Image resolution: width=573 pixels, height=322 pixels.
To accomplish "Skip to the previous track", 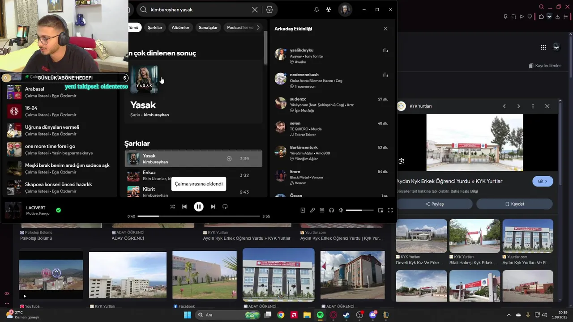I will tap(184, 207).
